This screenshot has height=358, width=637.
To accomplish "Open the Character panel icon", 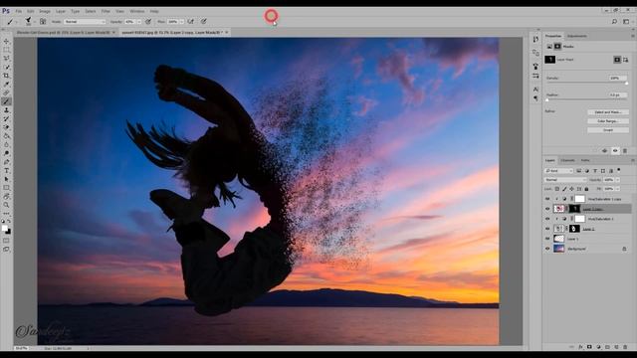I will tap(535, 89).
